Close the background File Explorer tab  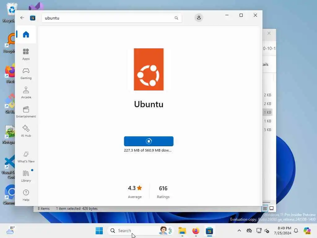coord(269,33)
